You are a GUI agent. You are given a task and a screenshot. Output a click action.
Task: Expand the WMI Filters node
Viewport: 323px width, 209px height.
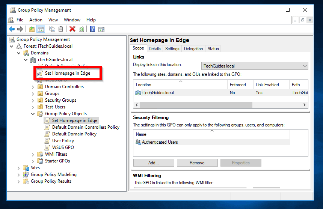pos(33,155)
